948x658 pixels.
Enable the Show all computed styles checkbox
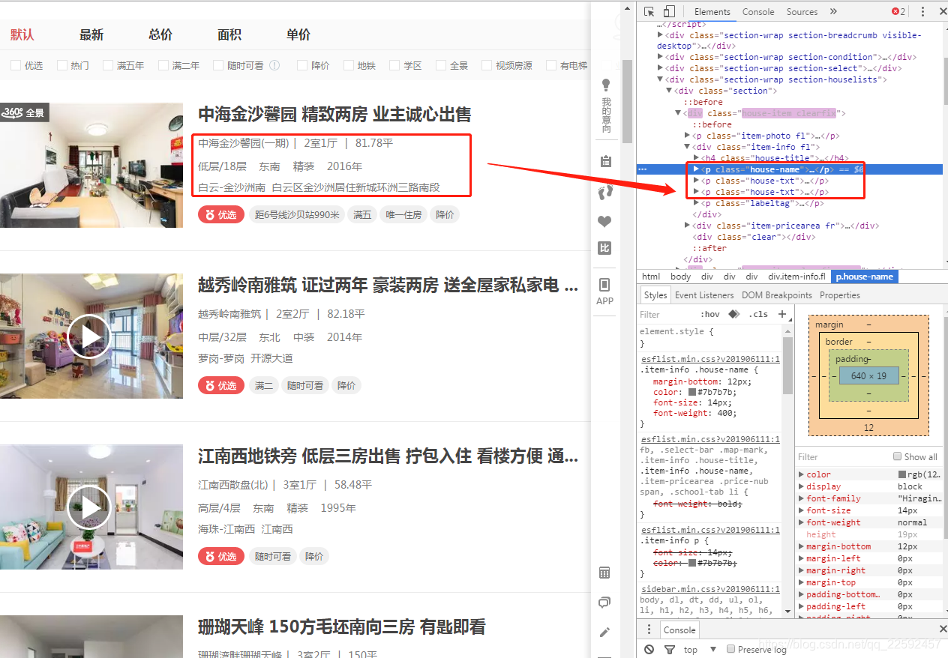(897, 456)
